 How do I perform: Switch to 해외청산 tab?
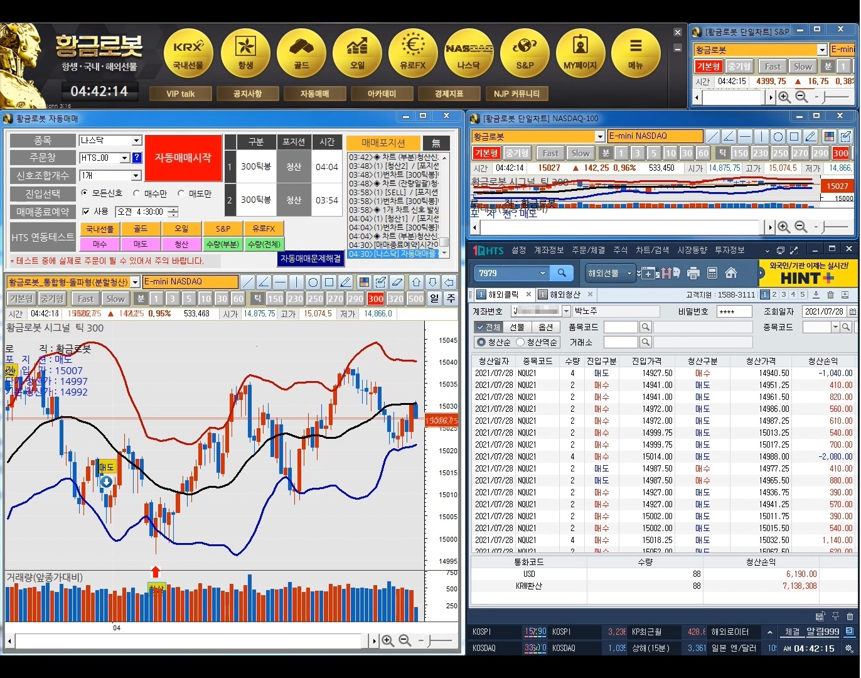point(565,294)
